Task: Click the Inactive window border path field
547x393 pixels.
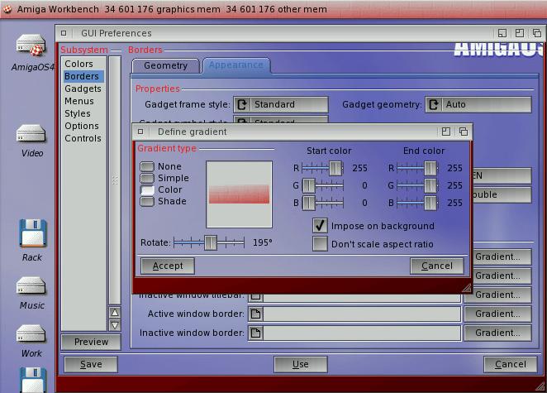Action: tap(362, 333)
